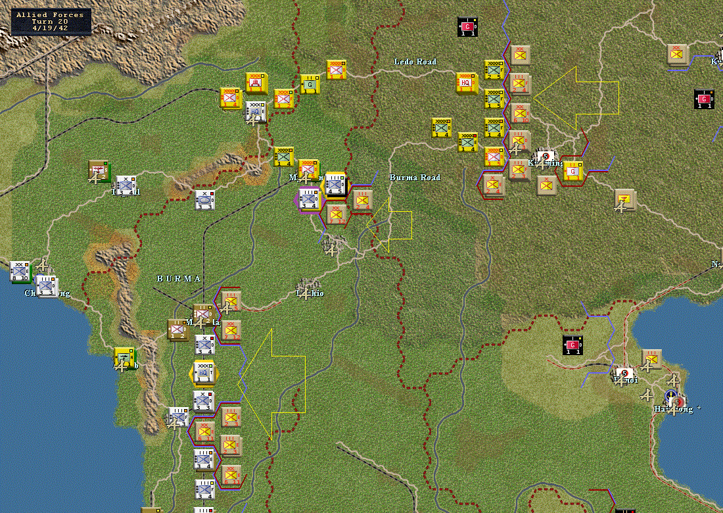Click the Japanese III unit 2-4 F near Kunming
The width and height of the screenshot is (723, 513).
point(520,84)
